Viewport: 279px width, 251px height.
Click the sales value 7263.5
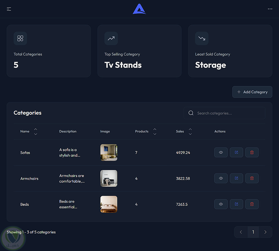pos(182,204)
